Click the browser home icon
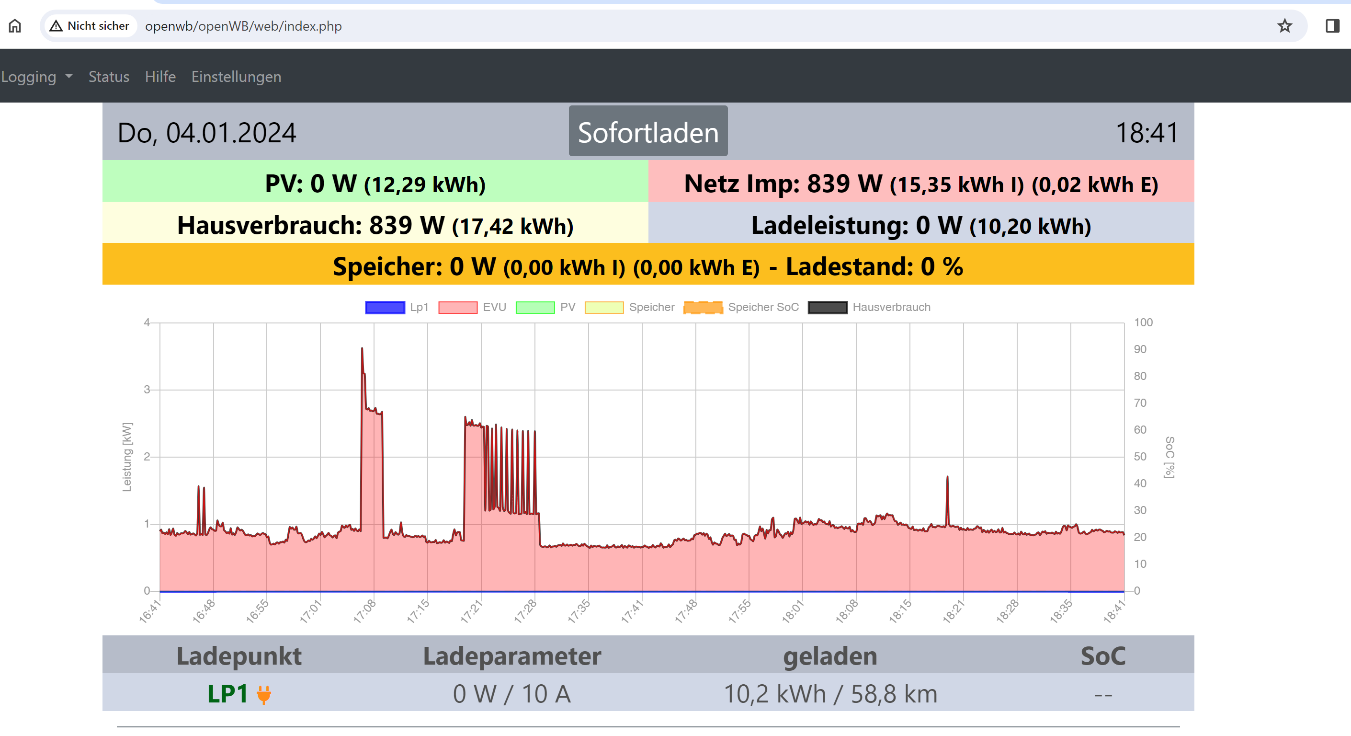 (x=15, y=26)
